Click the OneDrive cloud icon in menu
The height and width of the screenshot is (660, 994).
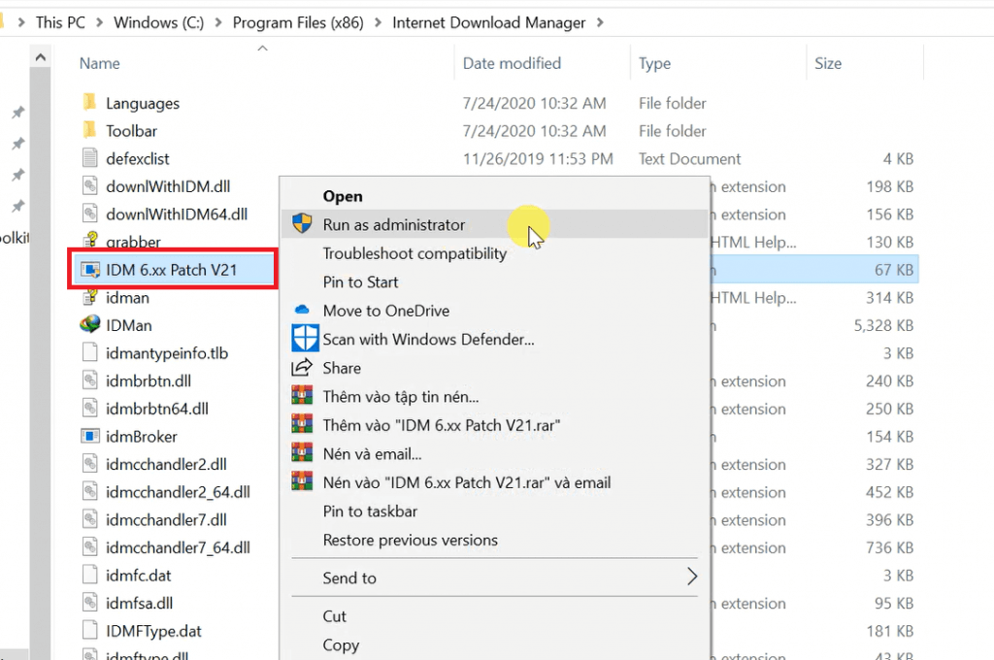click(302, 311)
